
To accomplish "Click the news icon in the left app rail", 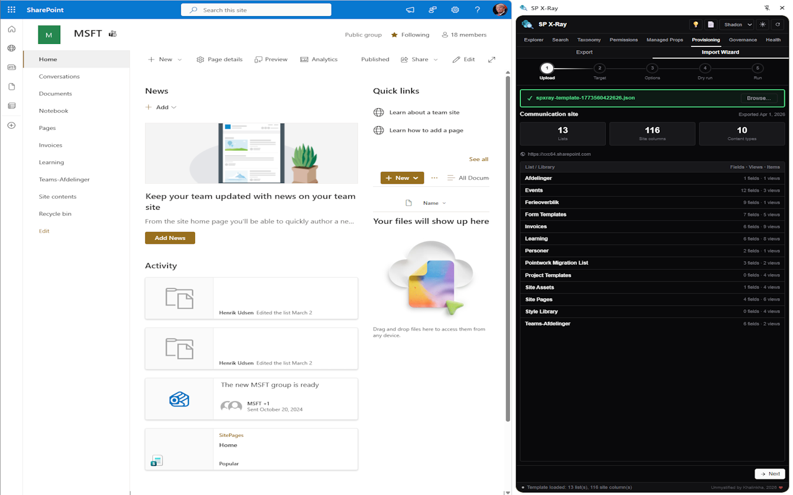I will 11,67.
